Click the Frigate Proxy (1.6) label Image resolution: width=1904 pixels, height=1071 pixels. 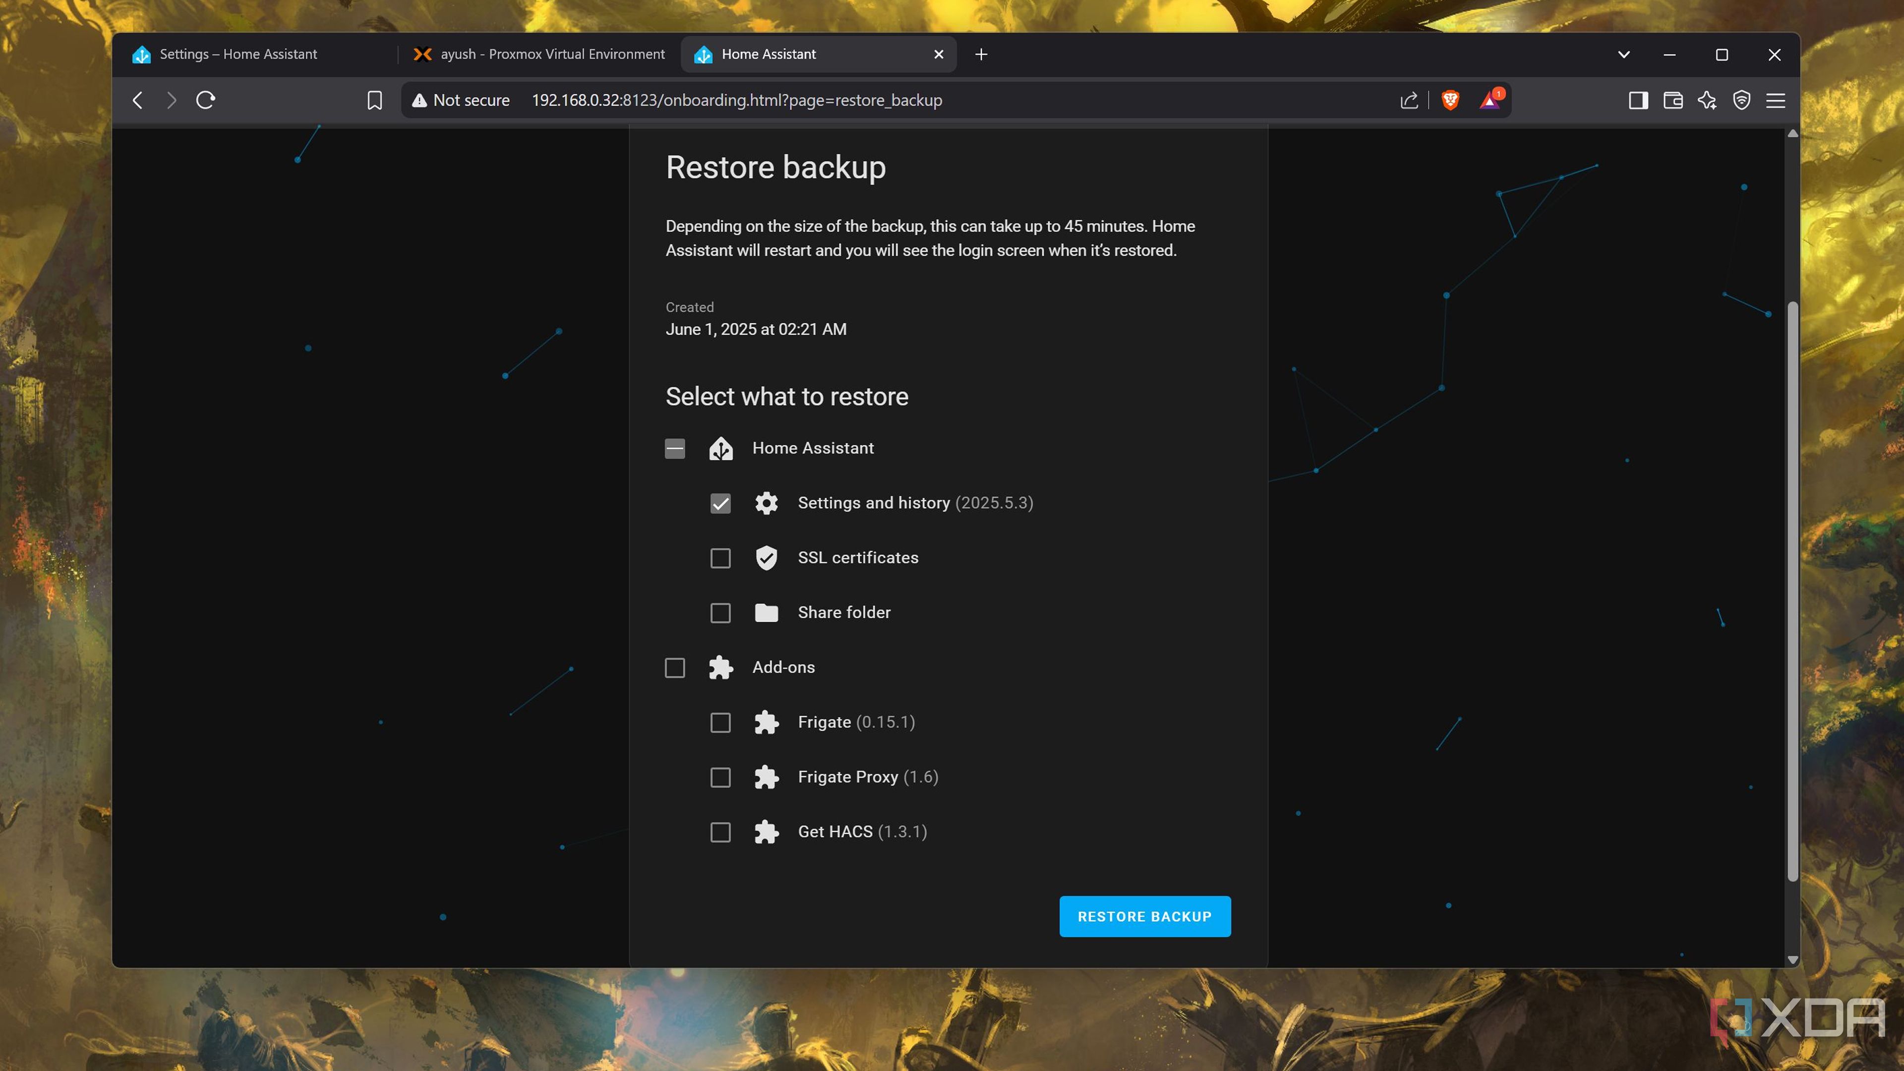(868, 777)
